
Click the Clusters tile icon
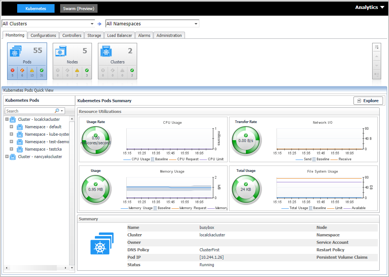[x=106, y=51]
